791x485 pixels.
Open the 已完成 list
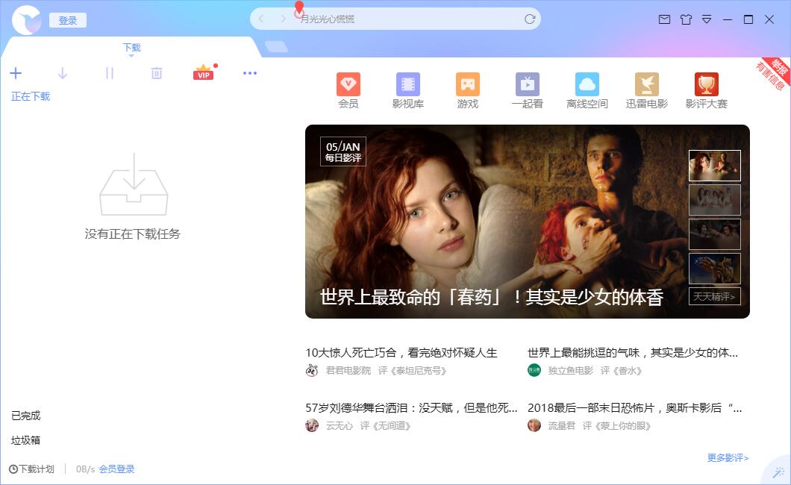click(25, 416)
